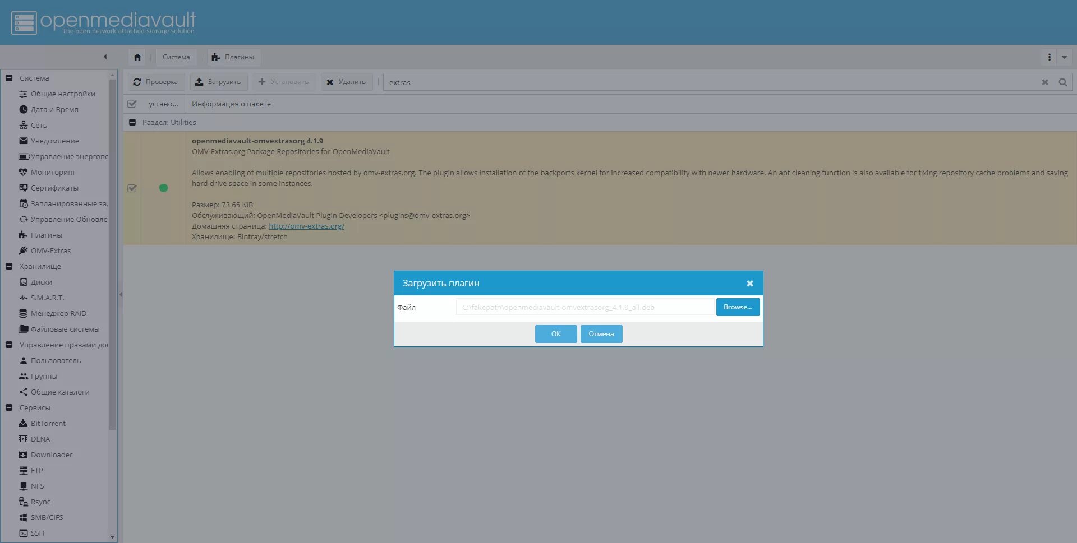Image resolution: width=1077 pixels, height=543 pixels.
Task: Click the Проверка (Check) toolbar button
Action: pos(156,82)
